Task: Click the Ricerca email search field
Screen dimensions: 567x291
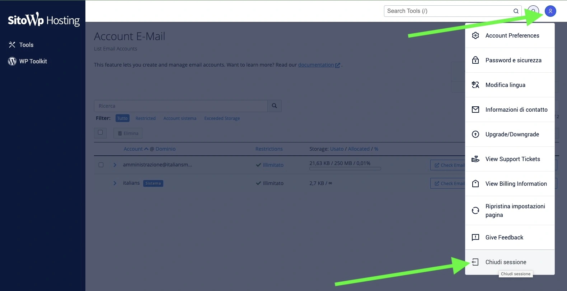Action: coord(181,106)
